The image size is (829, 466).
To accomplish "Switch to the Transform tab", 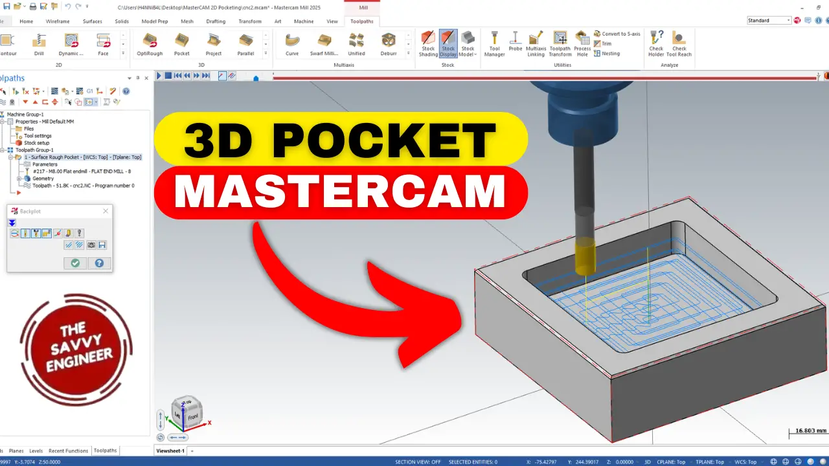I will [x=250, y=21].
